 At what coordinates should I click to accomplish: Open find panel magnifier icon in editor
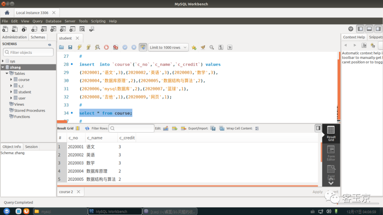tap(212, 47)
